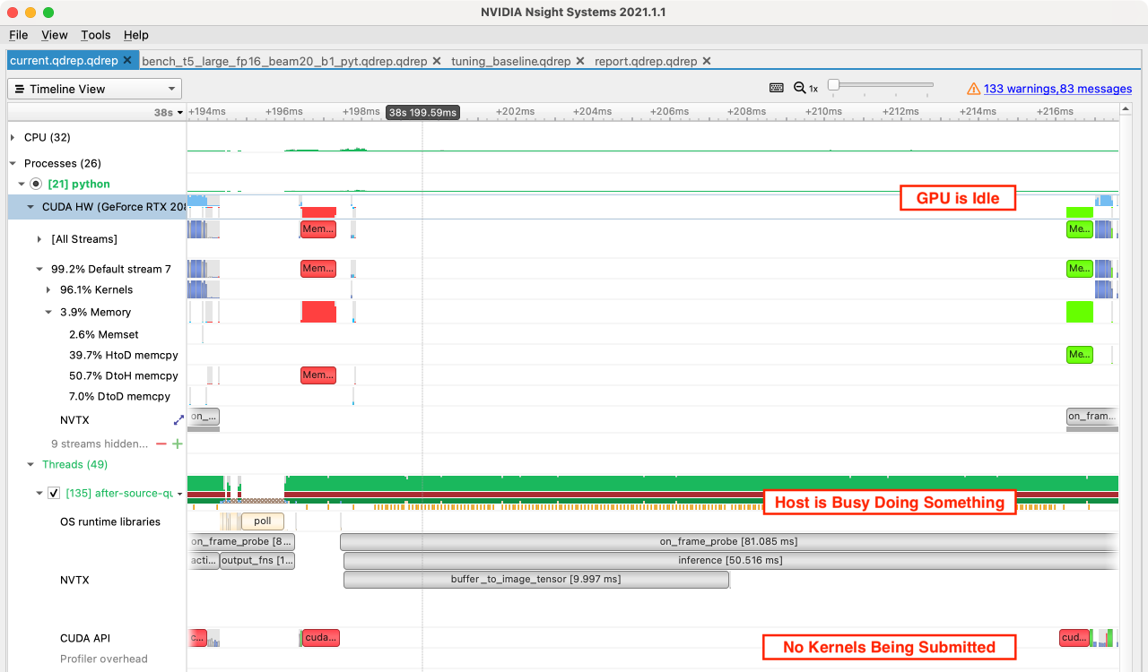
Task: Click the on_frame_probe [81.085 ms] NVTX range
Action: pos(728,541)
